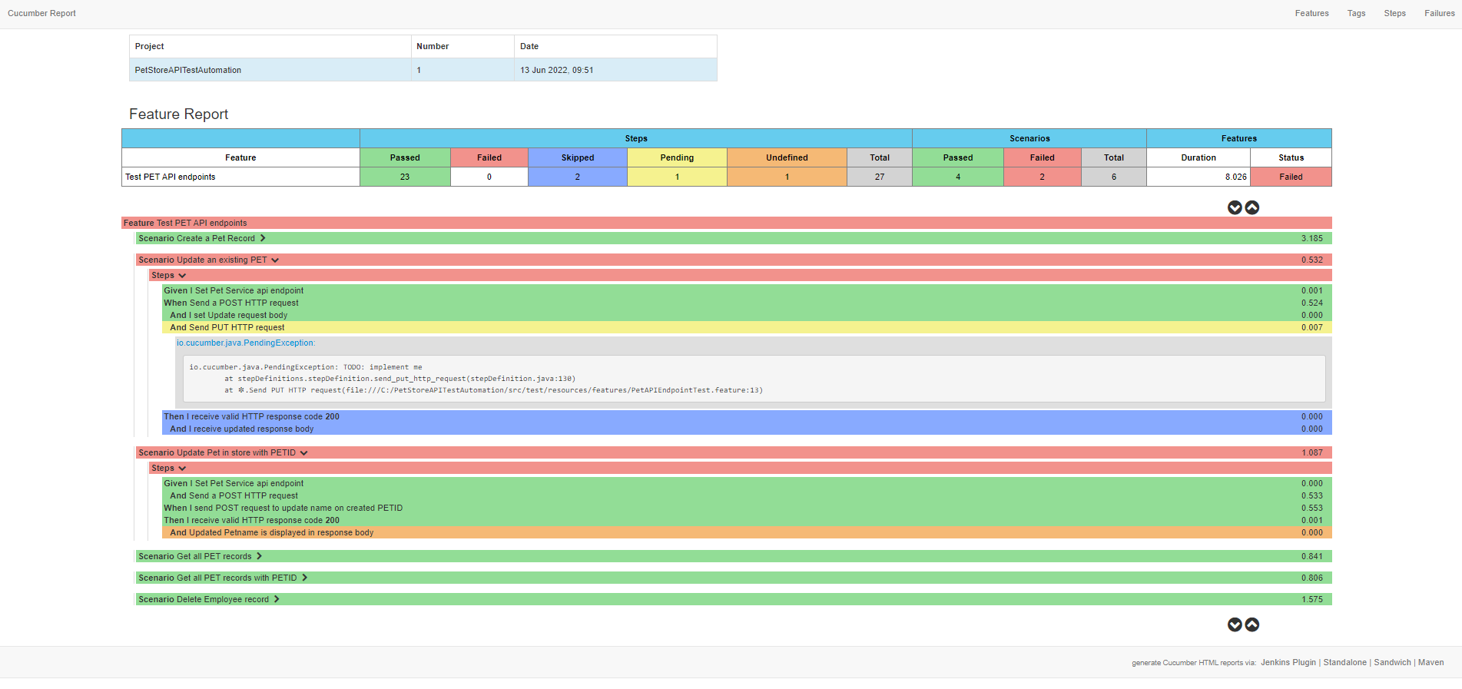Open the Maven footer link
The image size is (1462, 689).
(1431, 662)
